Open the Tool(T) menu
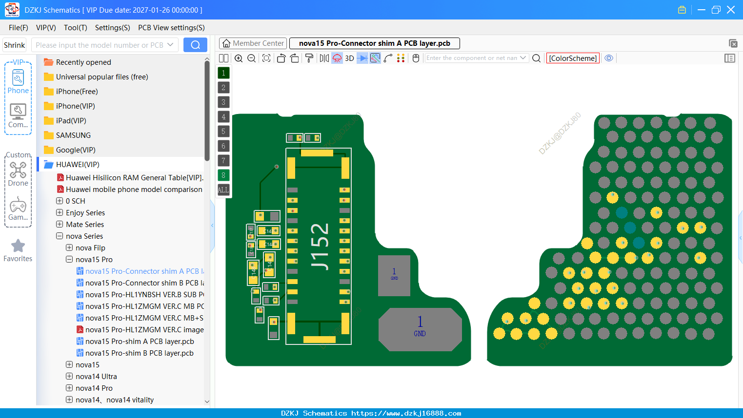The width and height of the screenshot is (743, 418). [76, 28]
